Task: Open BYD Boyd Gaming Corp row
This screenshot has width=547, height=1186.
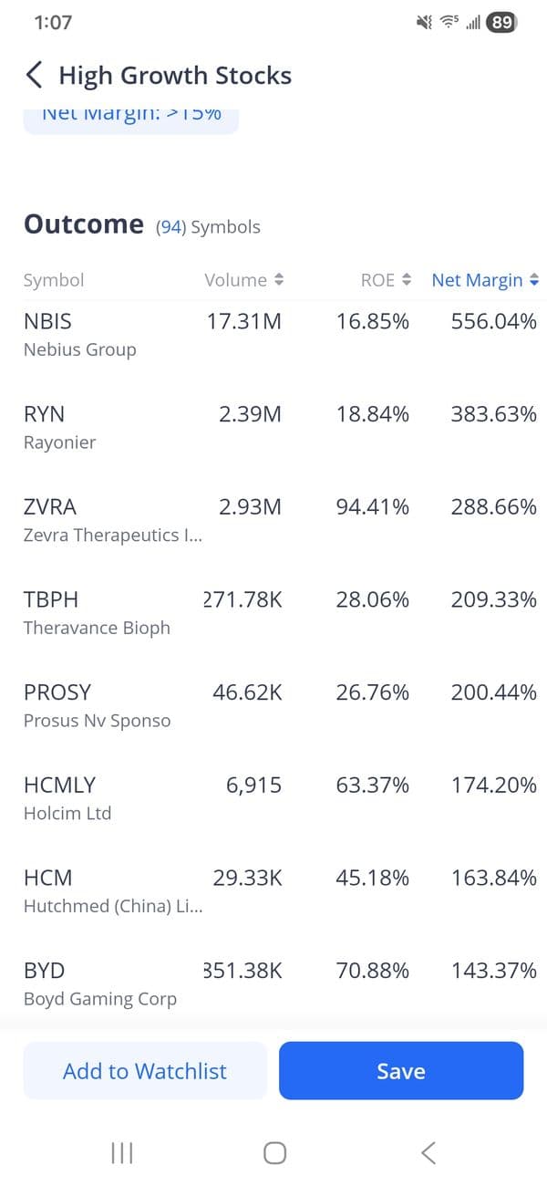Action: pyautogui.click(x=273, y=983)
